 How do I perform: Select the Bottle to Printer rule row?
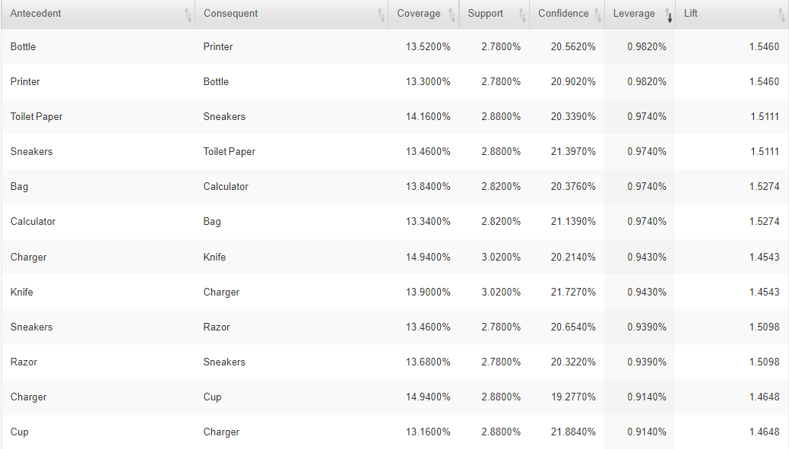point(394,46)
